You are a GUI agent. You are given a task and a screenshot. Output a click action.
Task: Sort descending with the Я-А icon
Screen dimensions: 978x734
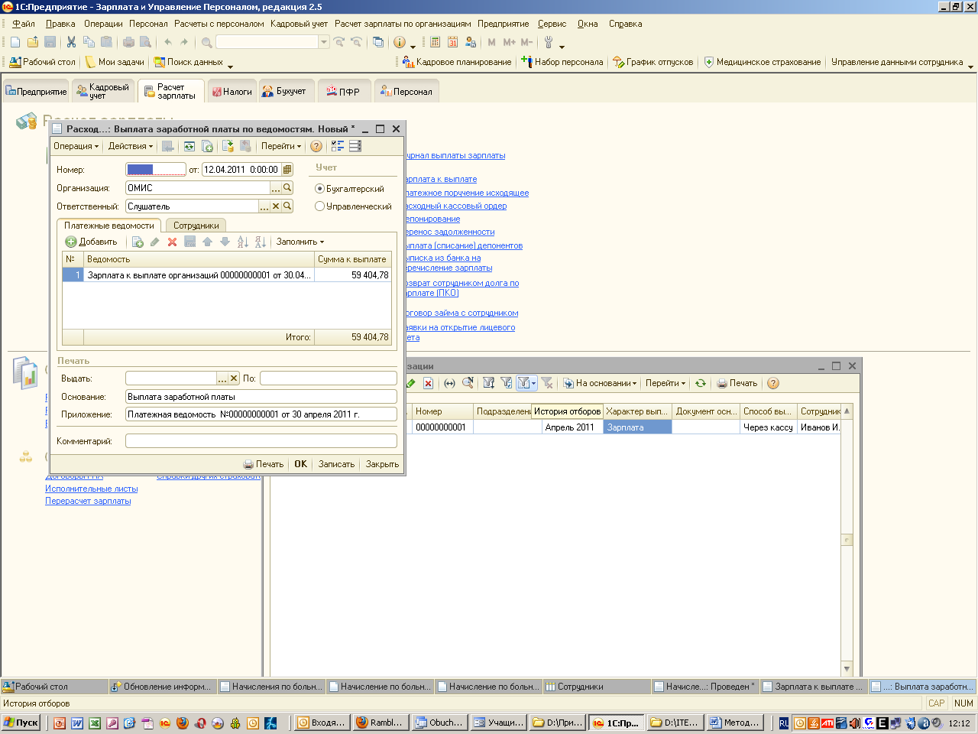point(261,242)
